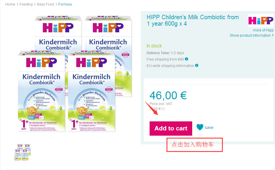Click the 'Free shipping from €80' text
275x170 pixels.
pos(165,59)
